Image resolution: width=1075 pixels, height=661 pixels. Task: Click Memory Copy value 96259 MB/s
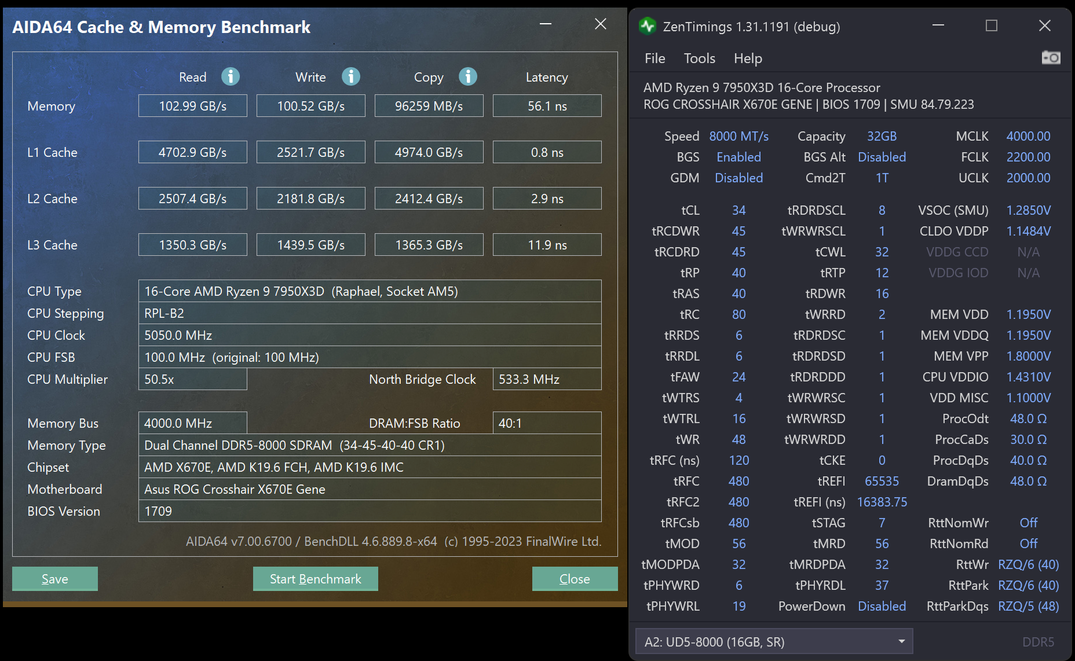coord(429,106)
